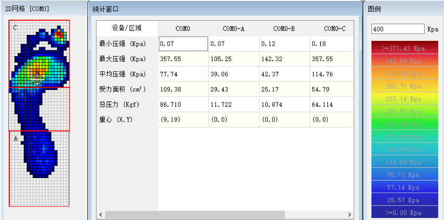This screenshot has width=444, height=220.
Task: Click the 85.71 Kpa legend color band
Action: pyautogui.click(x=404, y=175)
